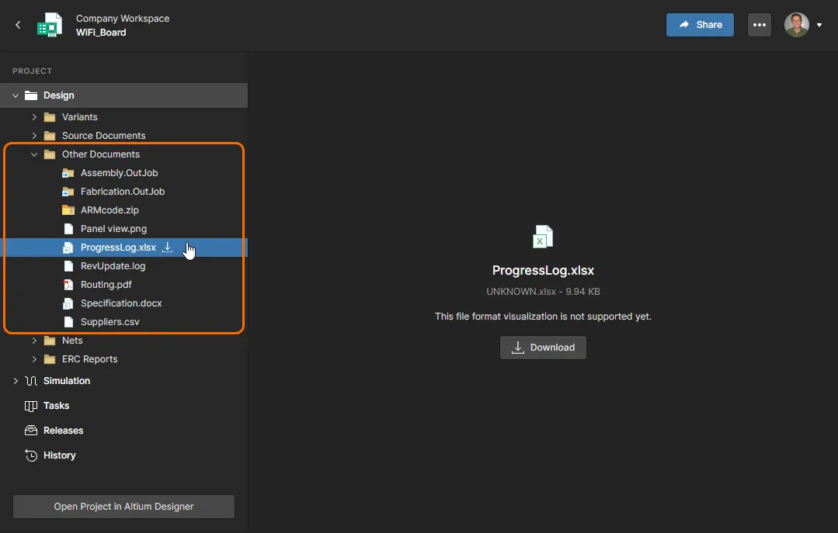
Task: Open the three-dots more options menu
Action: [x=759, y=25]
